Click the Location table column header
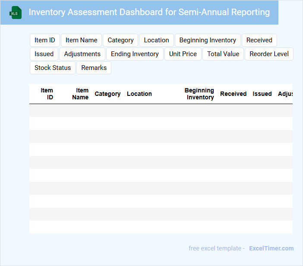Image resolution: width=303 pixels, height=266 pixels. (x=139, y=94)
